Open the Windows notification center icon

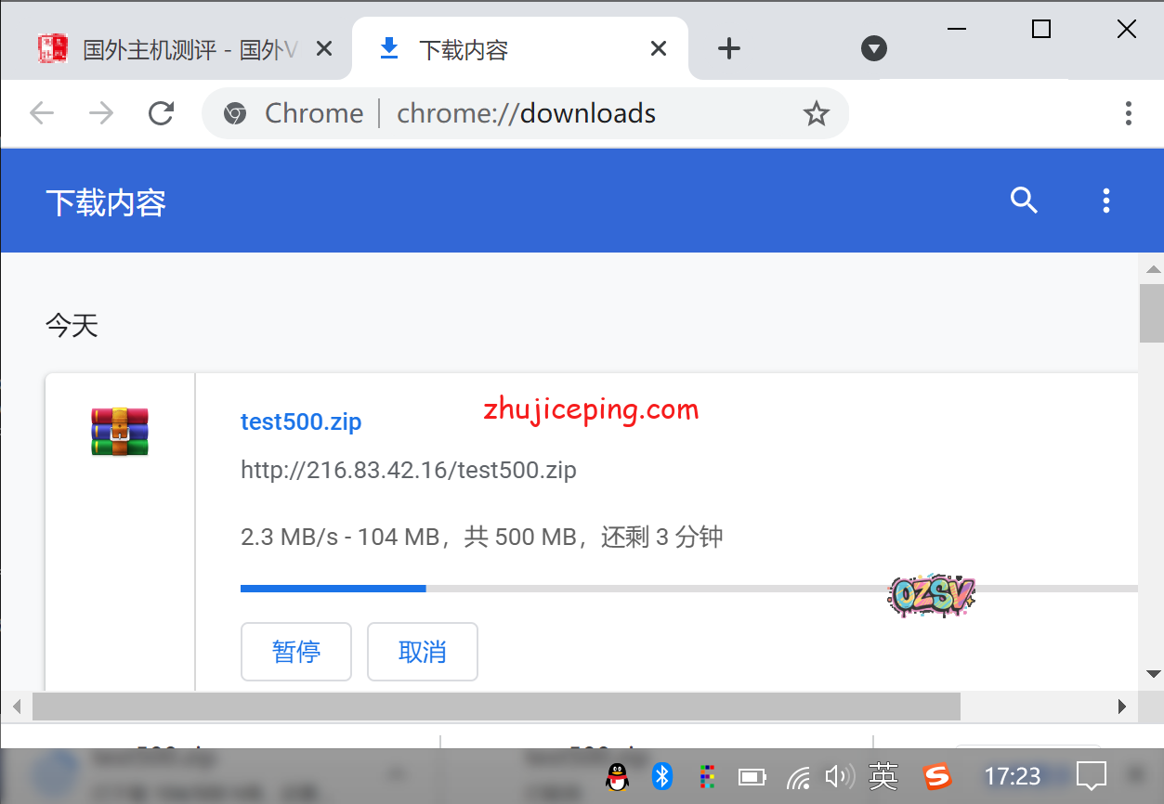[x=1092, y=776]
